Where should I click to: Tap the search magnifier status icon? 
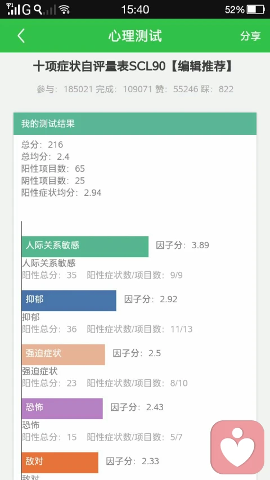[38, 10]
